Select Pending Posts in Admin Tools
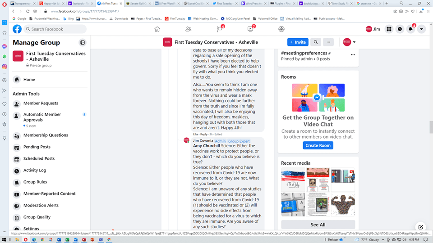433x243 pixels. (37, 147)
